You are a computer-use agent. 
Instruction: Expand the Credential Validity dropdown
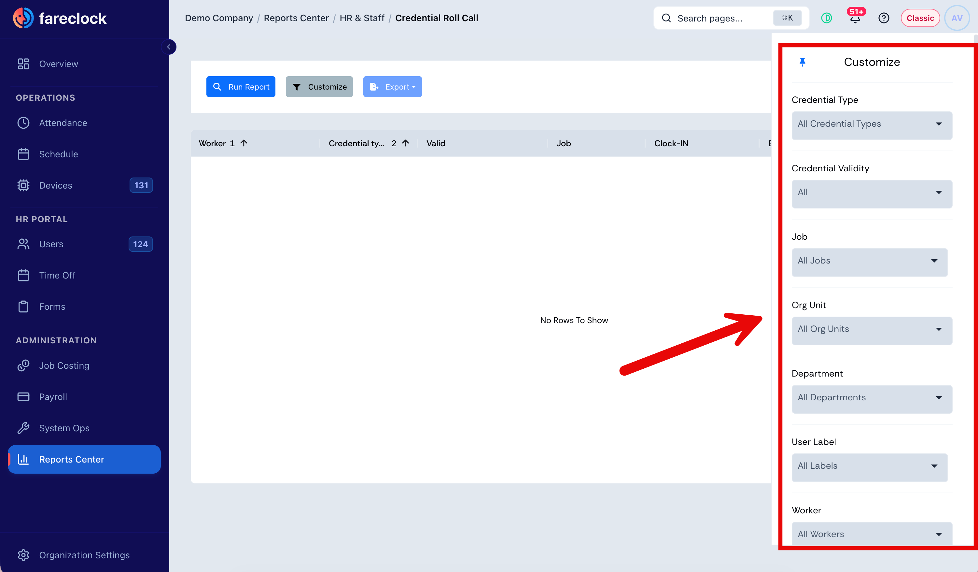coord(872,193)
